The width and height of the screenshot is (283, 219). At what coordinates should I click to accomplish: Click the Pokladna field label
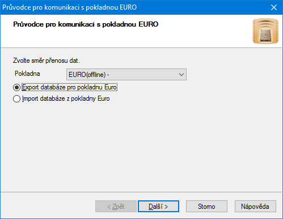27,74
